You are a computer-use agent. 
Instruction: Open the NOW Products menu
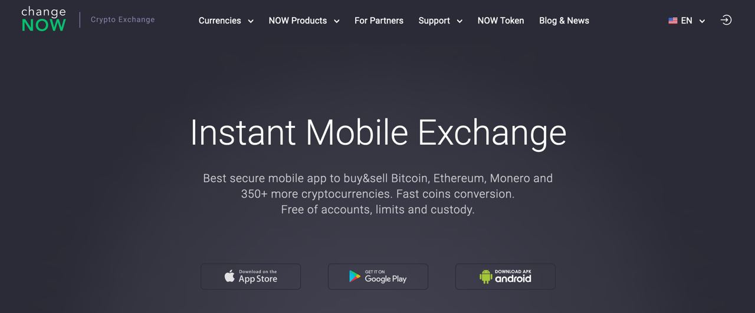click(297, 21)
